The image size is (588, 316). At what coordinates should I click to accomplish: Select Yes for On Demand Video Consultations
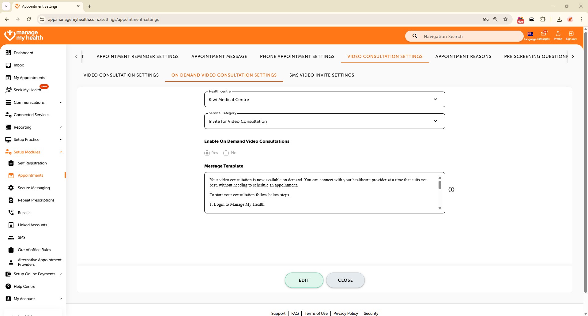207,153
